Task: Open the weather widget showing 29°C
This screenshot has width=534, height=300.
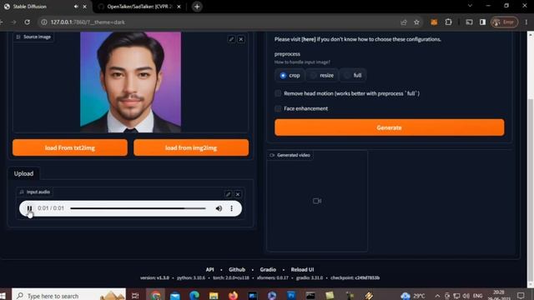Action: point(413,296)
